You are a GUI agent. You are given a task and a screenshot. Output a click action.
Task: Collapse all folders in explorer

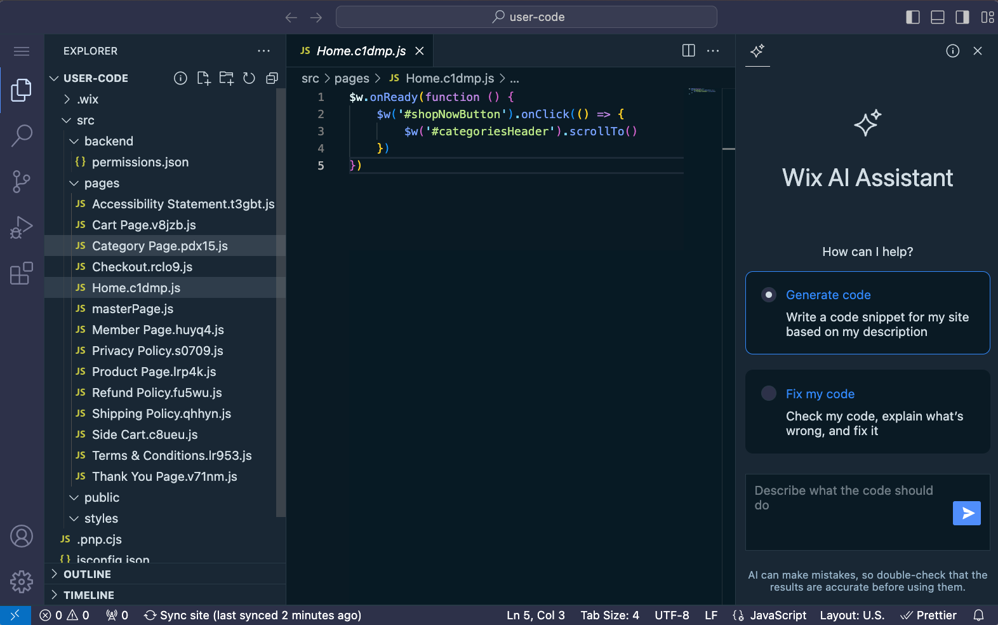pyautogui.click(x=272, y=78)
